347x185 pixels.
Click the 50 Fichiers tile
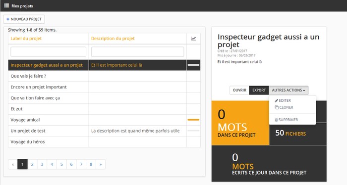click(298, 134)
